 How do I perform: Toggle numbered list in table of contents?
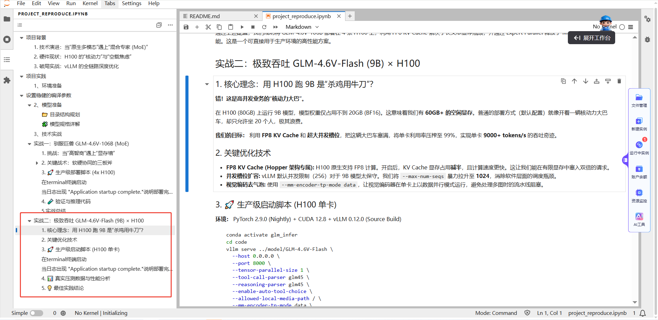point(20,25)
